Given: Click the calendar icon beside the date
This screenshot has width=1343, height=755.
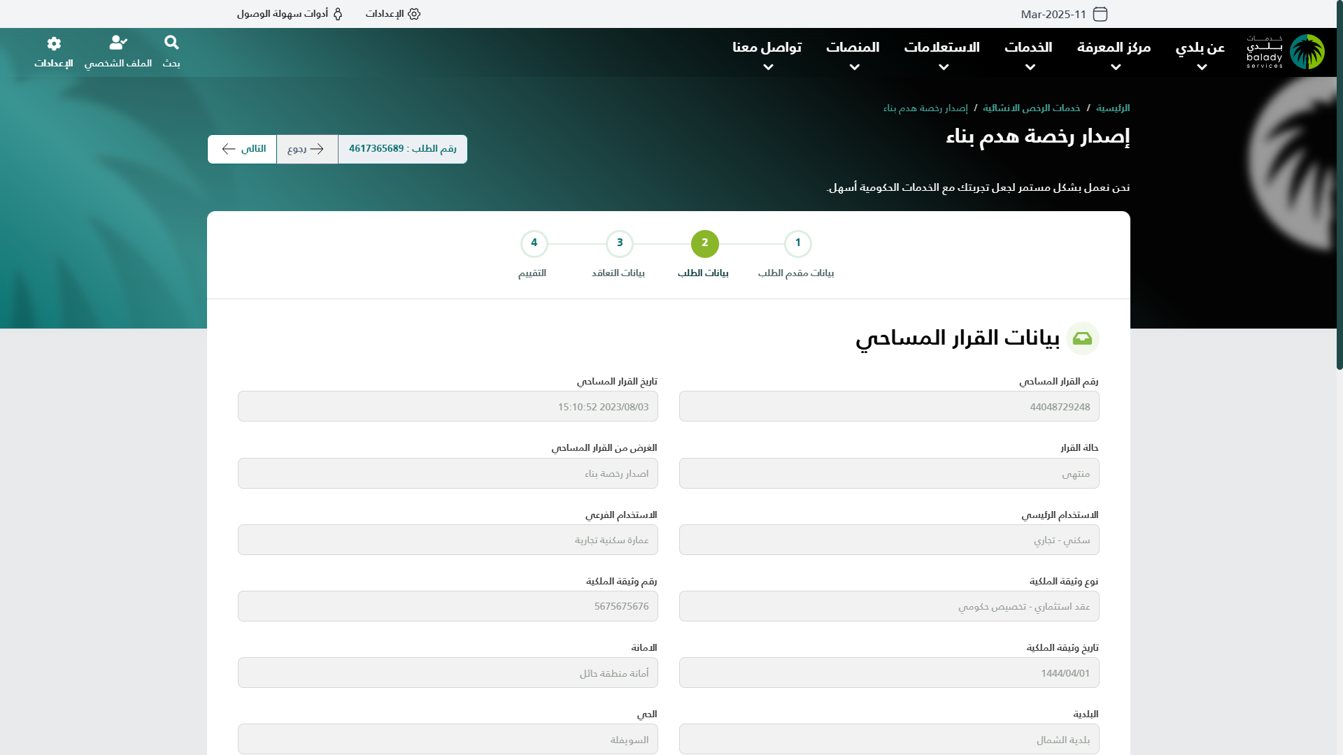Looking at the screenshot, I should tap(1100, 14).
